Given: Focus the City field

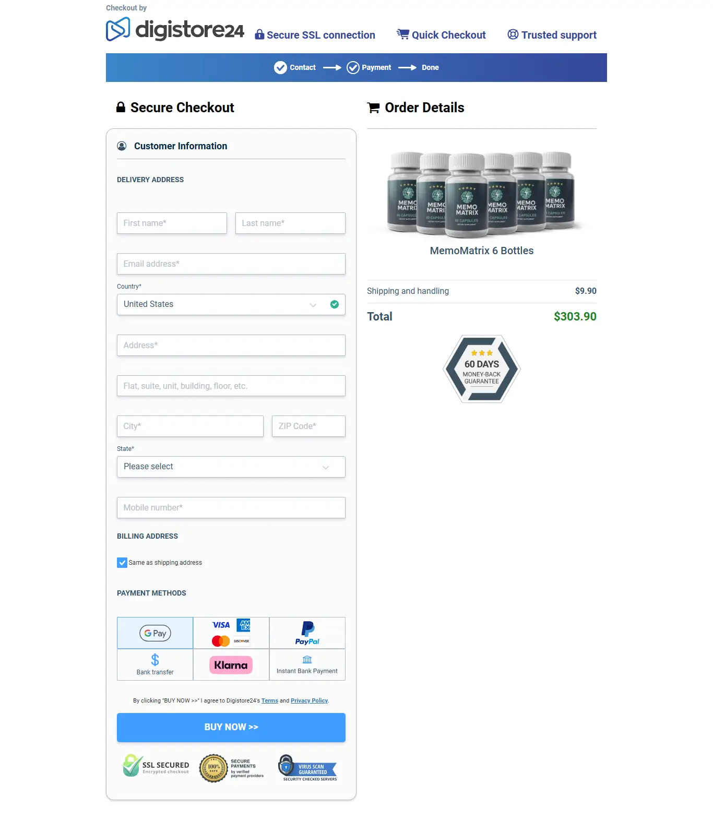Looking at the screenshot, I should point(190,426).
